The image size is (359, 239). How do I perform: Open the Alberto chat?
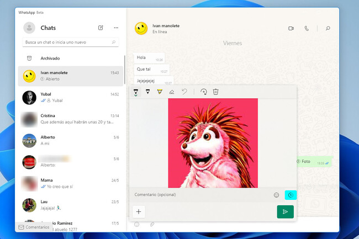[x=71, y=140]
